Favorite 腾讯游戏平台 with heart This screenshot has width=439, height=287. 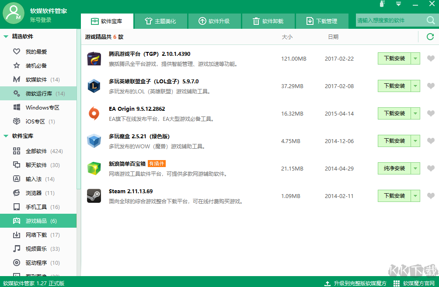click(431, 58)
